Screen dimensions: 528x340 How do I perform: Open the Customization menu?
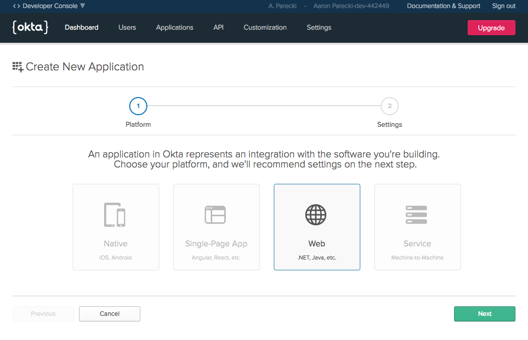click(x=265, y=28)
